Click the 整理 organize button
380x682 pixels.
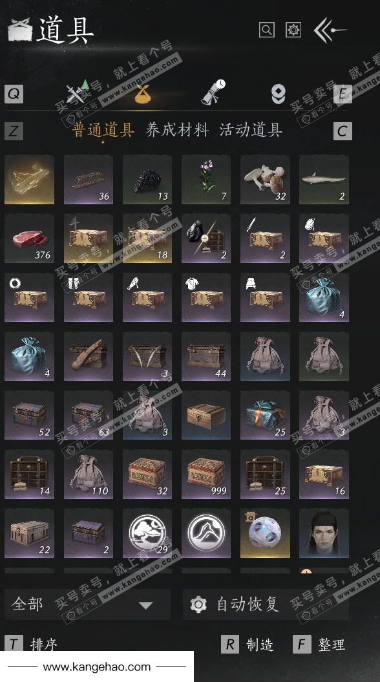tap(332, 644)
